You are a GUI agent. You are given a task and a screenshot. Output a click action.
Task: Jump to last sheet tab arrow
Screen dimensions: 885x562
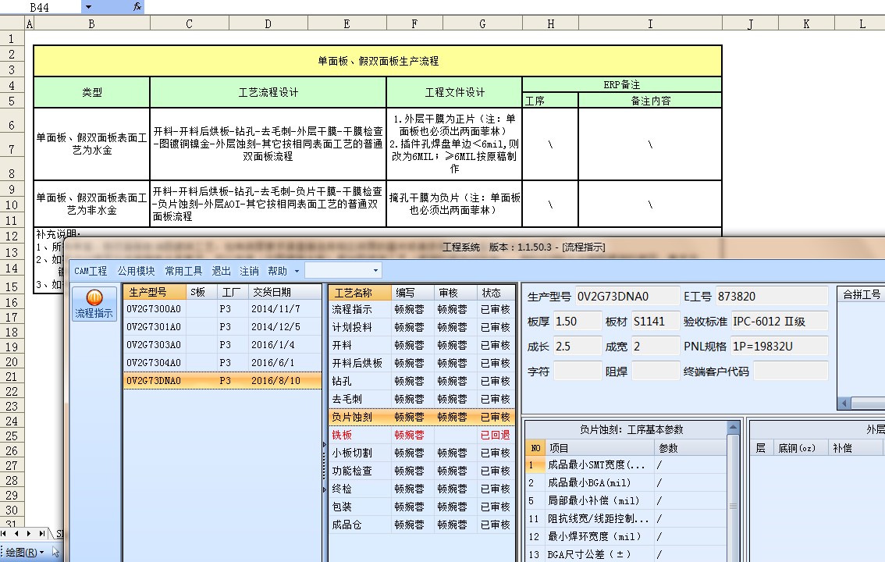tap(42, 533)
